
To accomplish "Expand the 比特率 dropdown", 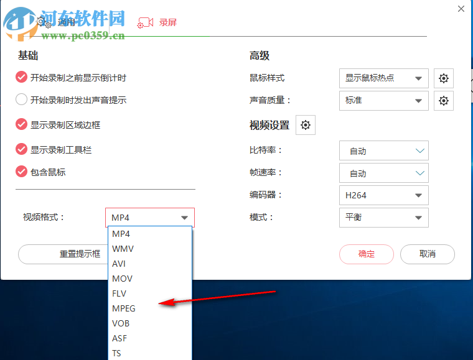I will click(384, 150).
